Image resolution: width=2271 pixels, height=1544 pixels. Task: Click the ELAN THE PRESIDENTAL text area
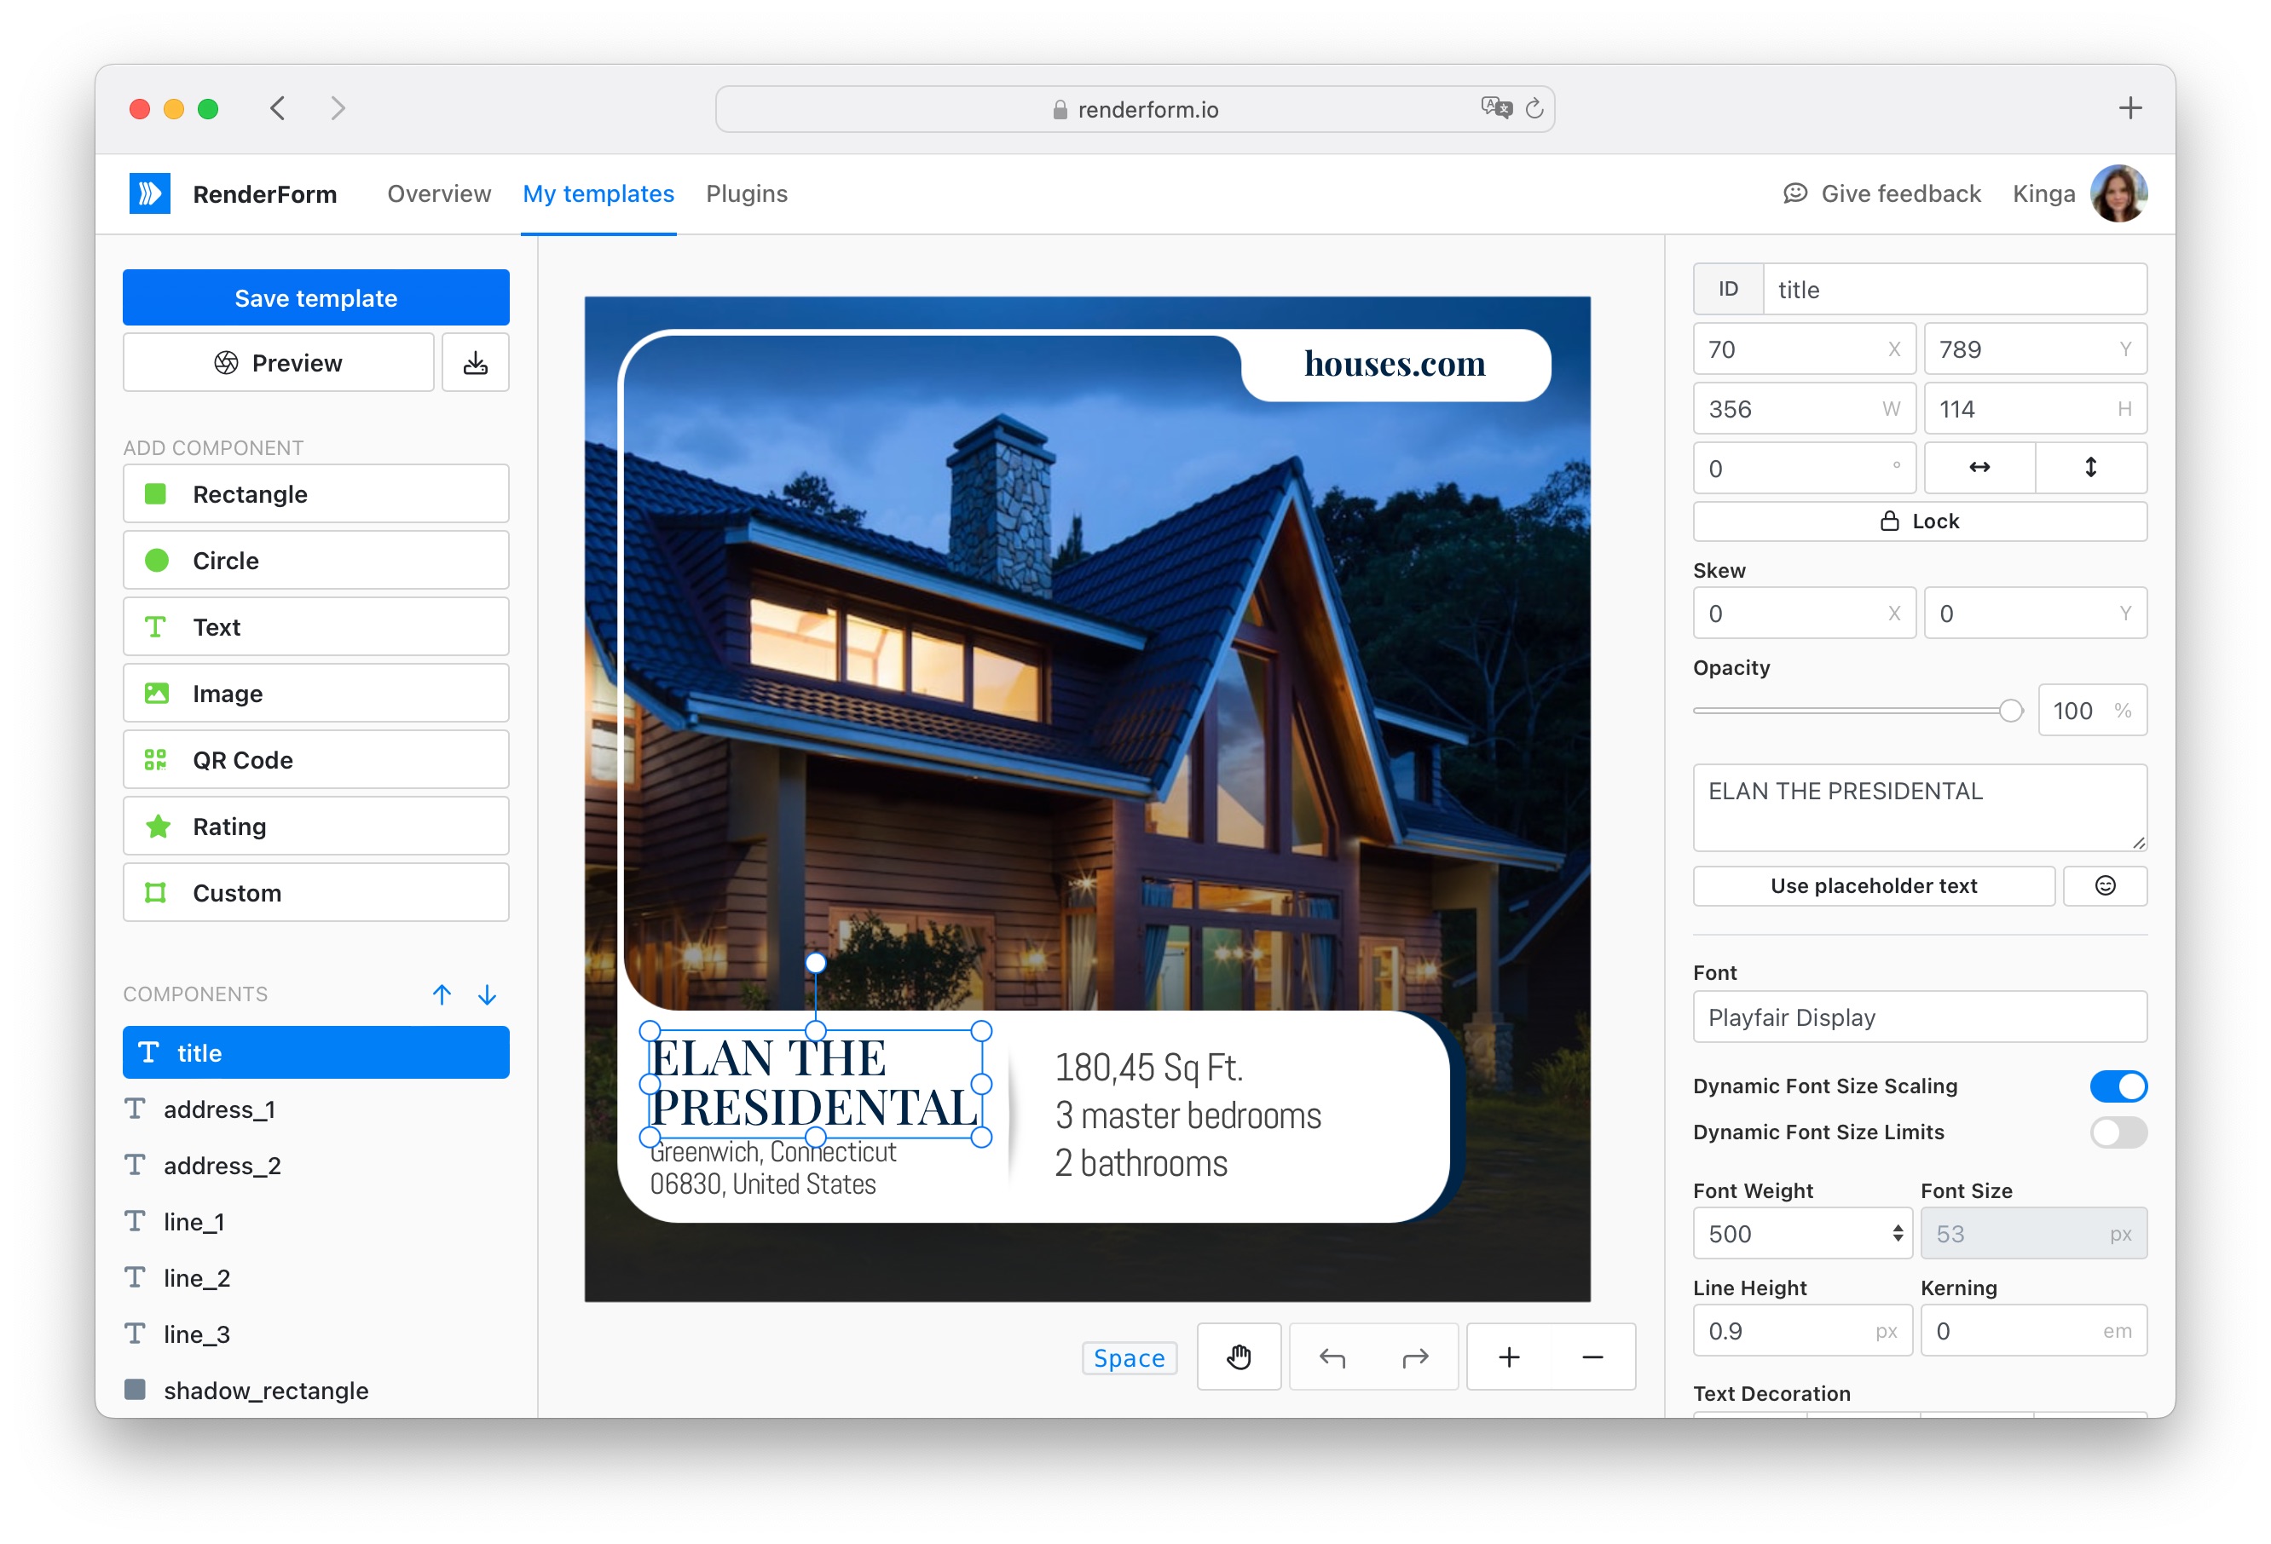(x=1919, y=808)
